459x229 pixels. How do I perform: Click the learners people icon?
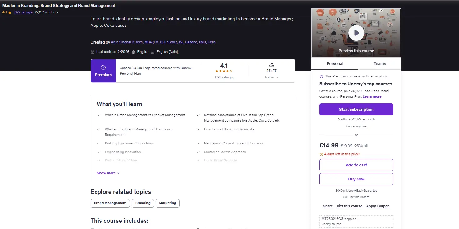[x=271, y=65]
